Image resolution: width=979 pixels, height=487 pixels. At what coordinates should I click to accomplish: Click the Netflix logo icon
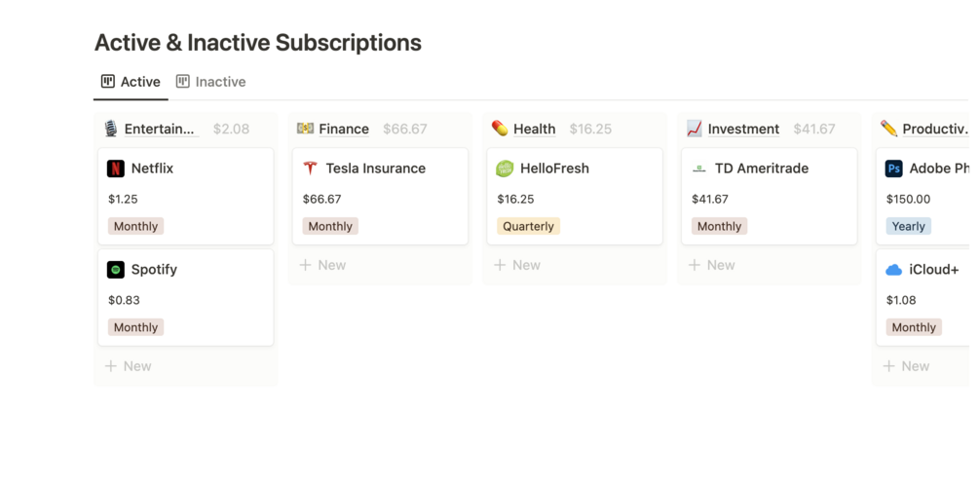116,169
